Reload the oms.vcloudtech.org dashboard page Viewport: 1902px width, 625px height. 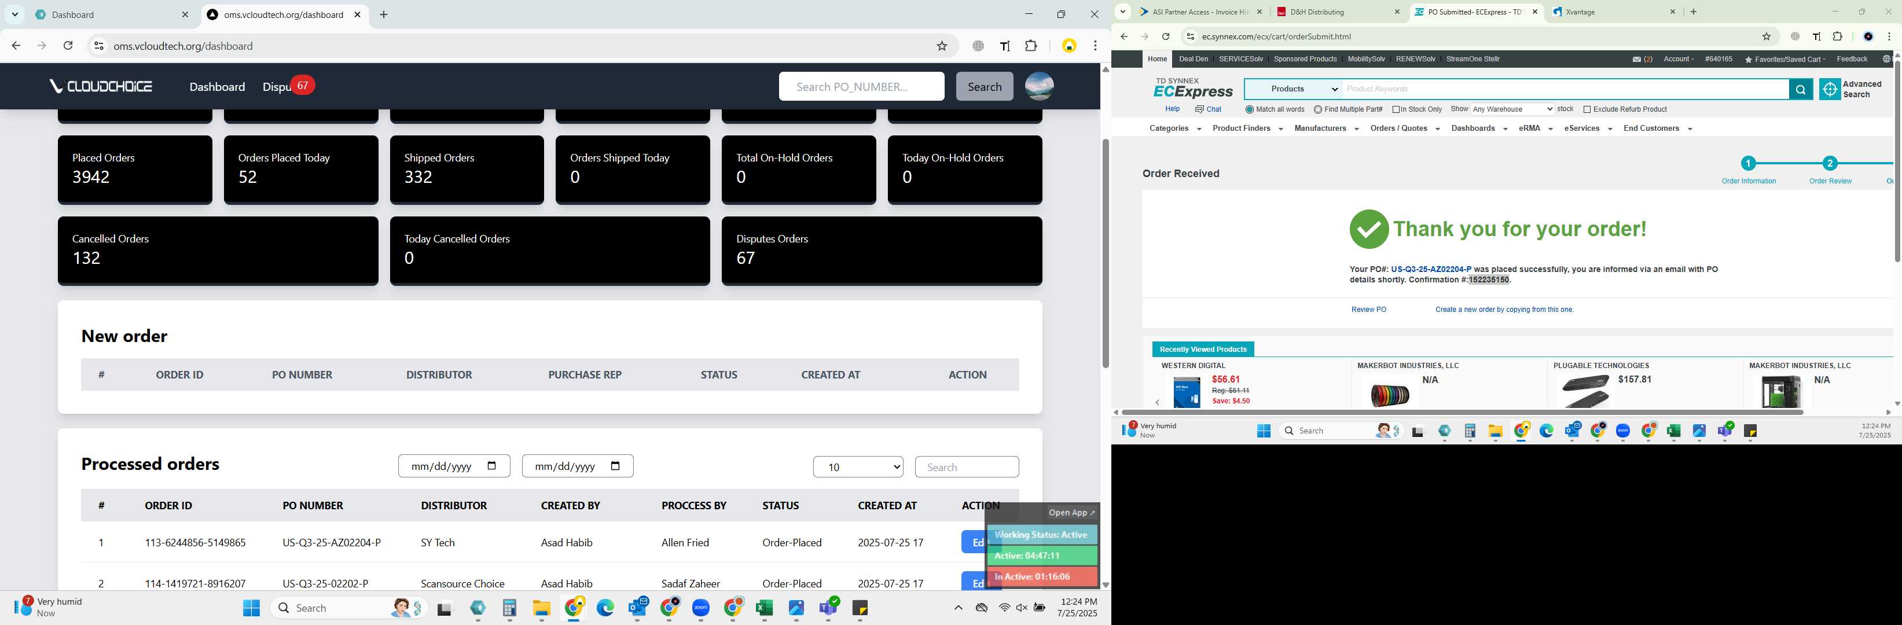coord(68,46)
